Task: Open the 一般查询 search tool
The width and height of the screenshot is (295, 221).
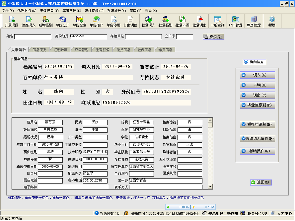Action: [x=217, y=21]
